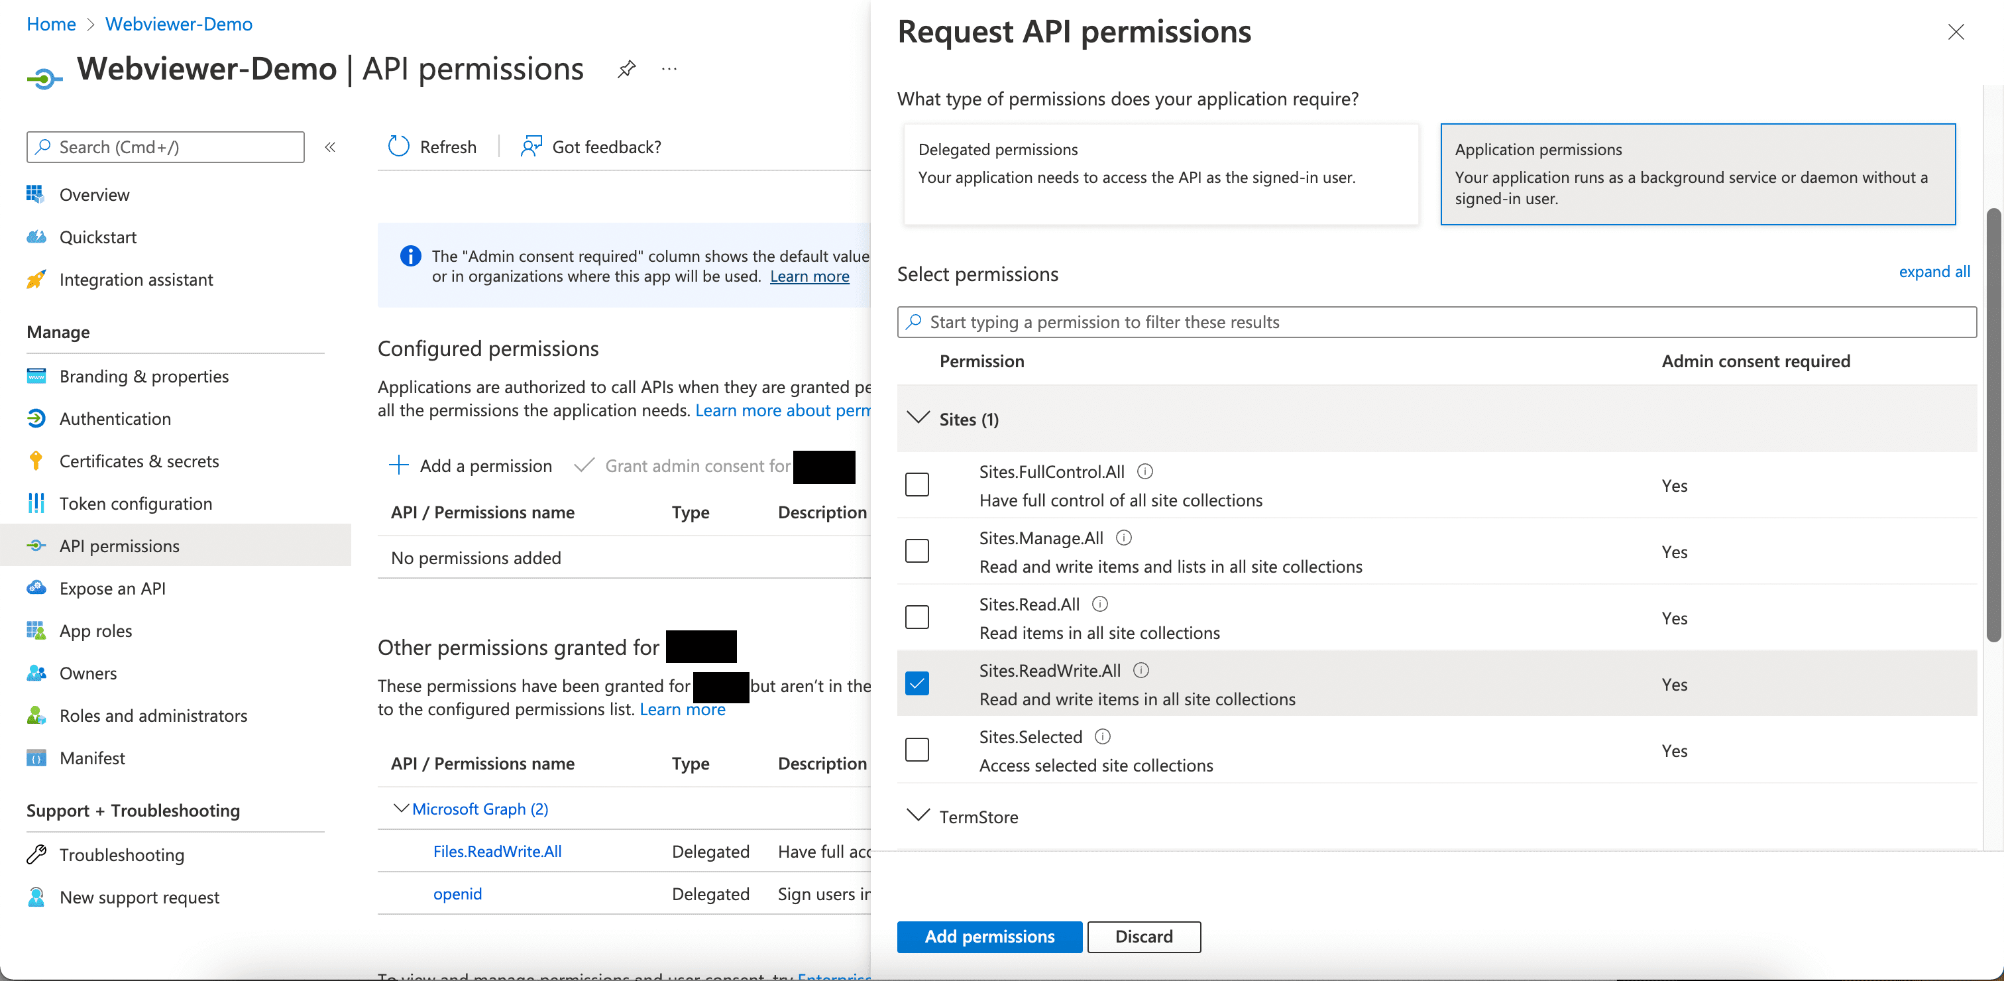2004x981 pixels.
Task: Click info icon next to Sites.FullControl.All
Action: (x=1145, y=471)
